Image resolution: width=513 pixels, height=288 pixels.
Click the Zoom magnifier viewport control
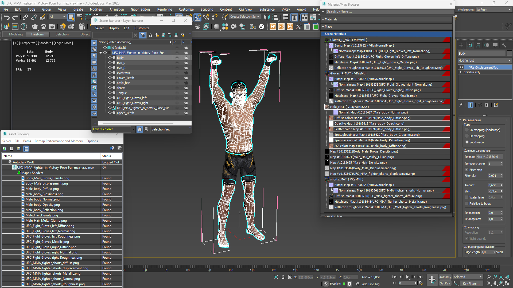tap(489, 277)
